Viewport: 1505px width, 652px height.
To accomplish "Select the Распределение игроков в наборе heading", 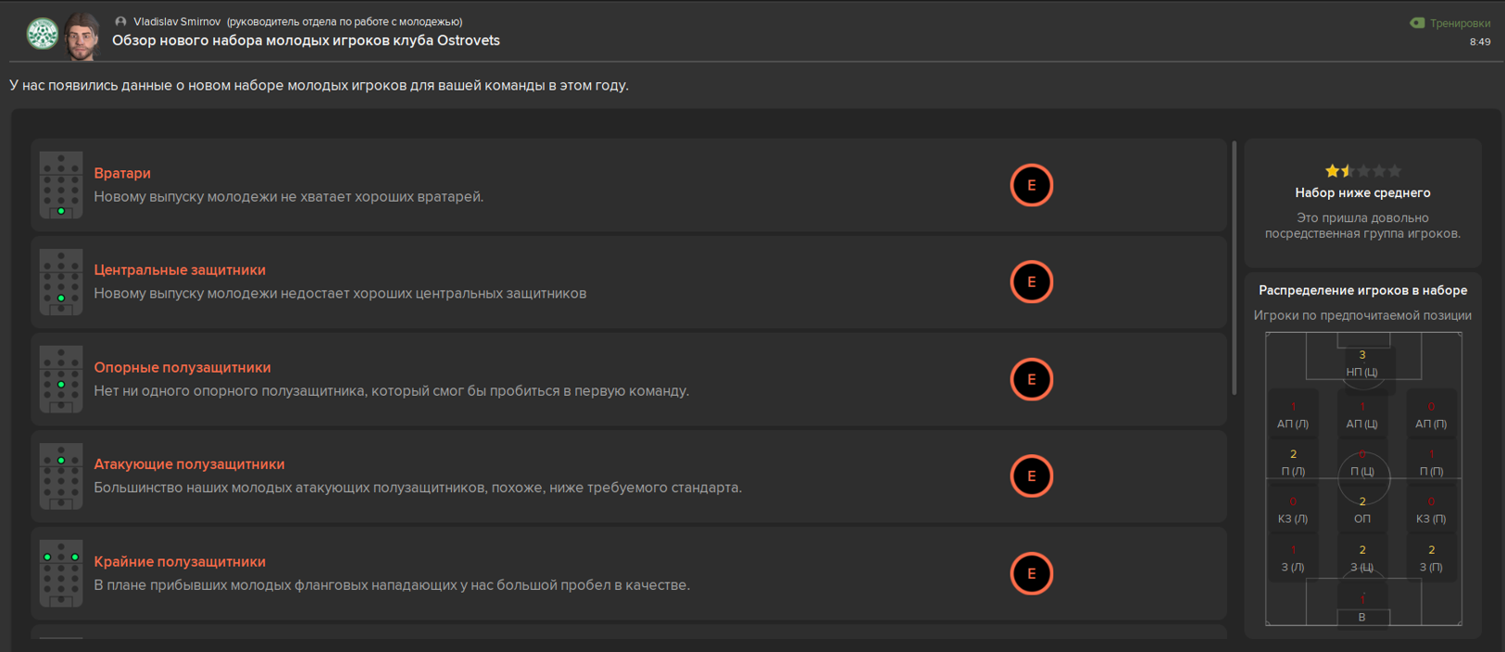I will pyautogui.click(x=1362, y=290).
